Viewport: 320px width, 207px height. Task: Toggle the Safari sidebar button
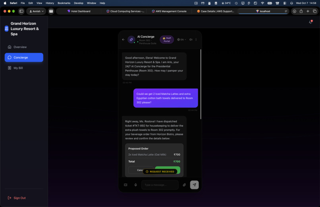pyautogui.click(x=21, y=11)
